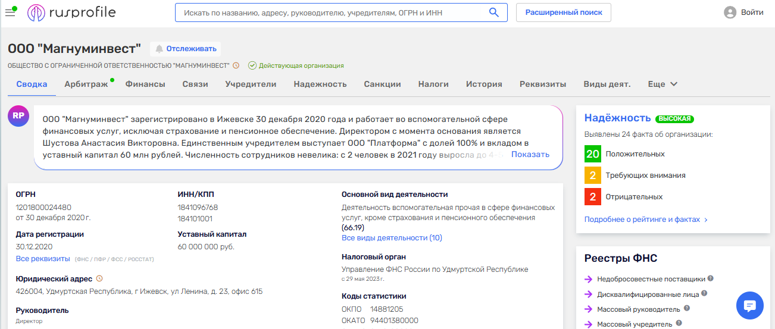Image resolution: width=775 pixels, height=329 pixels.
Task: Open the Учредители tab
Action: tap(251, 84)
